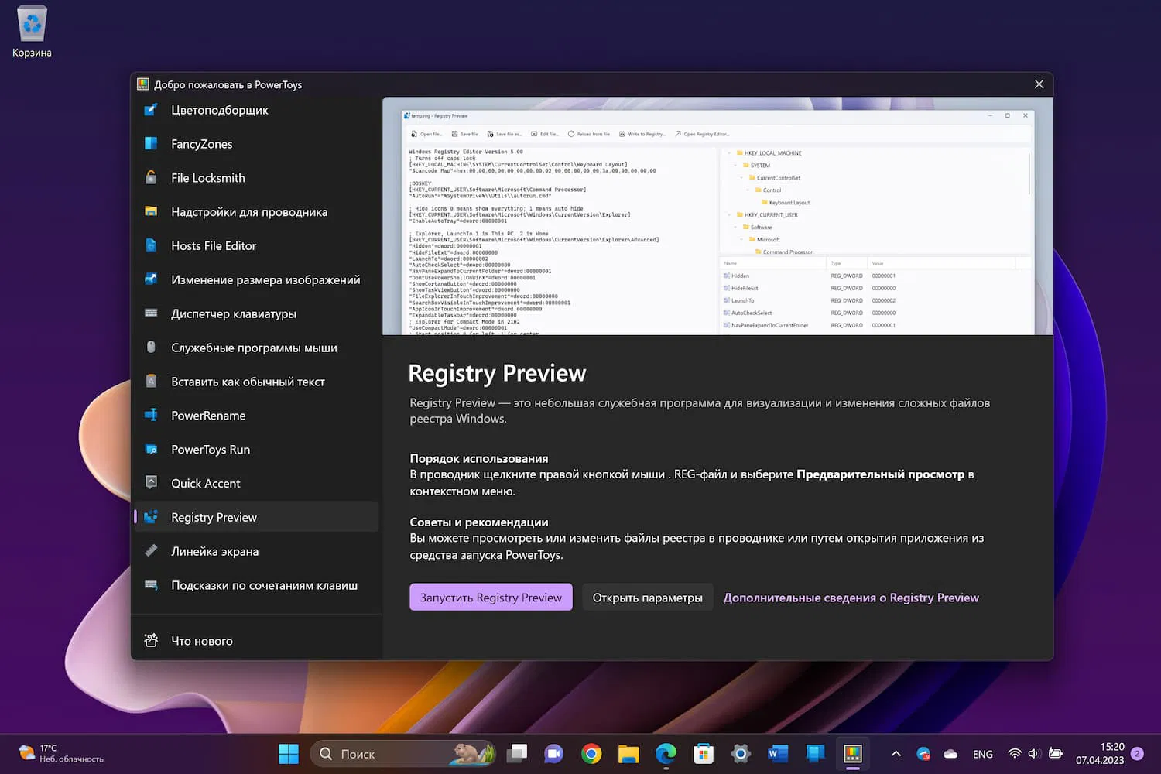Select the FancyZones icon in sidebar
The width and height of the screenshot is (1161, 774).
(x=151, y=143)
